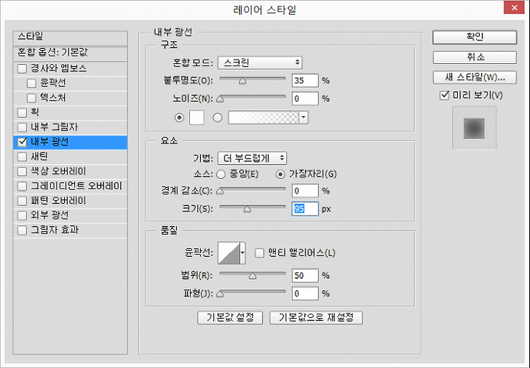Click the white glow color swatch
The width and height of the screenshot is (530, 368).
pos(197,118)
